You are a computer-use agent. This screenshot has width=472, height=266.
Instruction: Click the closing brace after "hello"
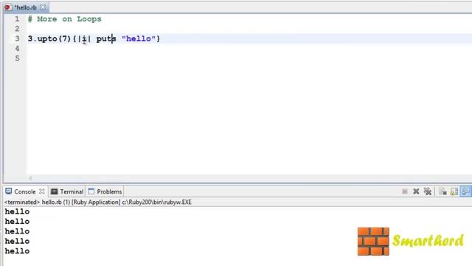tap(159, 38)
